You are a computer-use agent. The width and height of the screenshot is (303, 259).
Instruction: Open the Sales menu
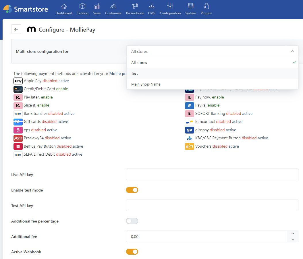click(97, 9)
